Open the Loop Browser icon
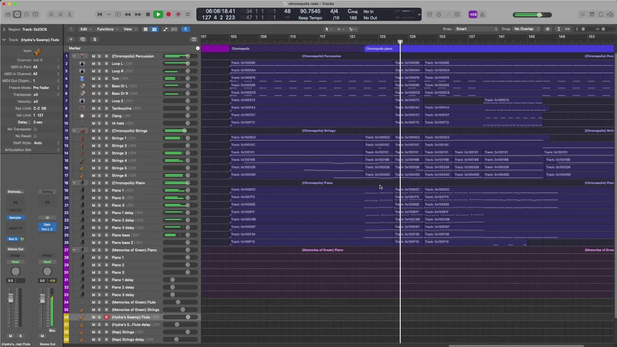617x347 pixels. (x=601, y=14)
